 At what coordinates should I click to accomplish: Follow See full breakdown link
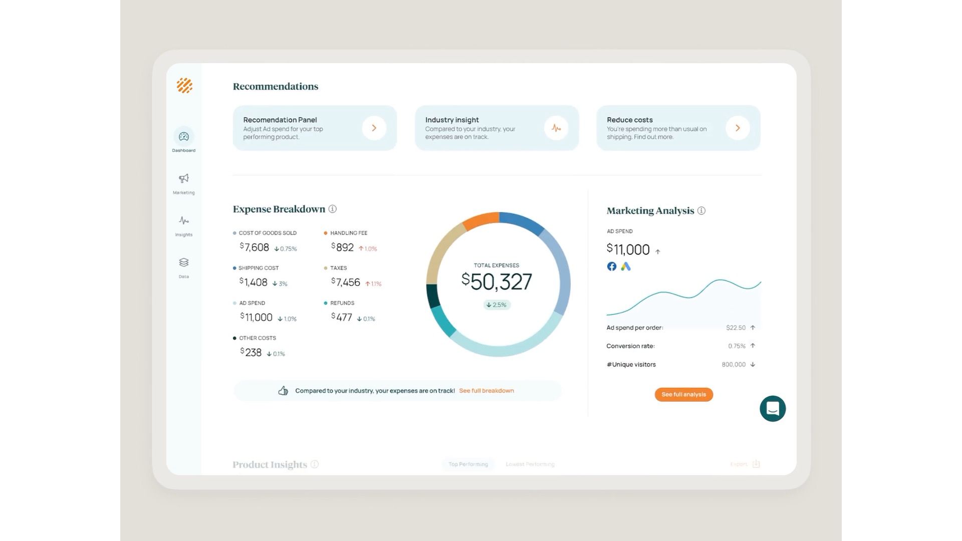[487, 391]
